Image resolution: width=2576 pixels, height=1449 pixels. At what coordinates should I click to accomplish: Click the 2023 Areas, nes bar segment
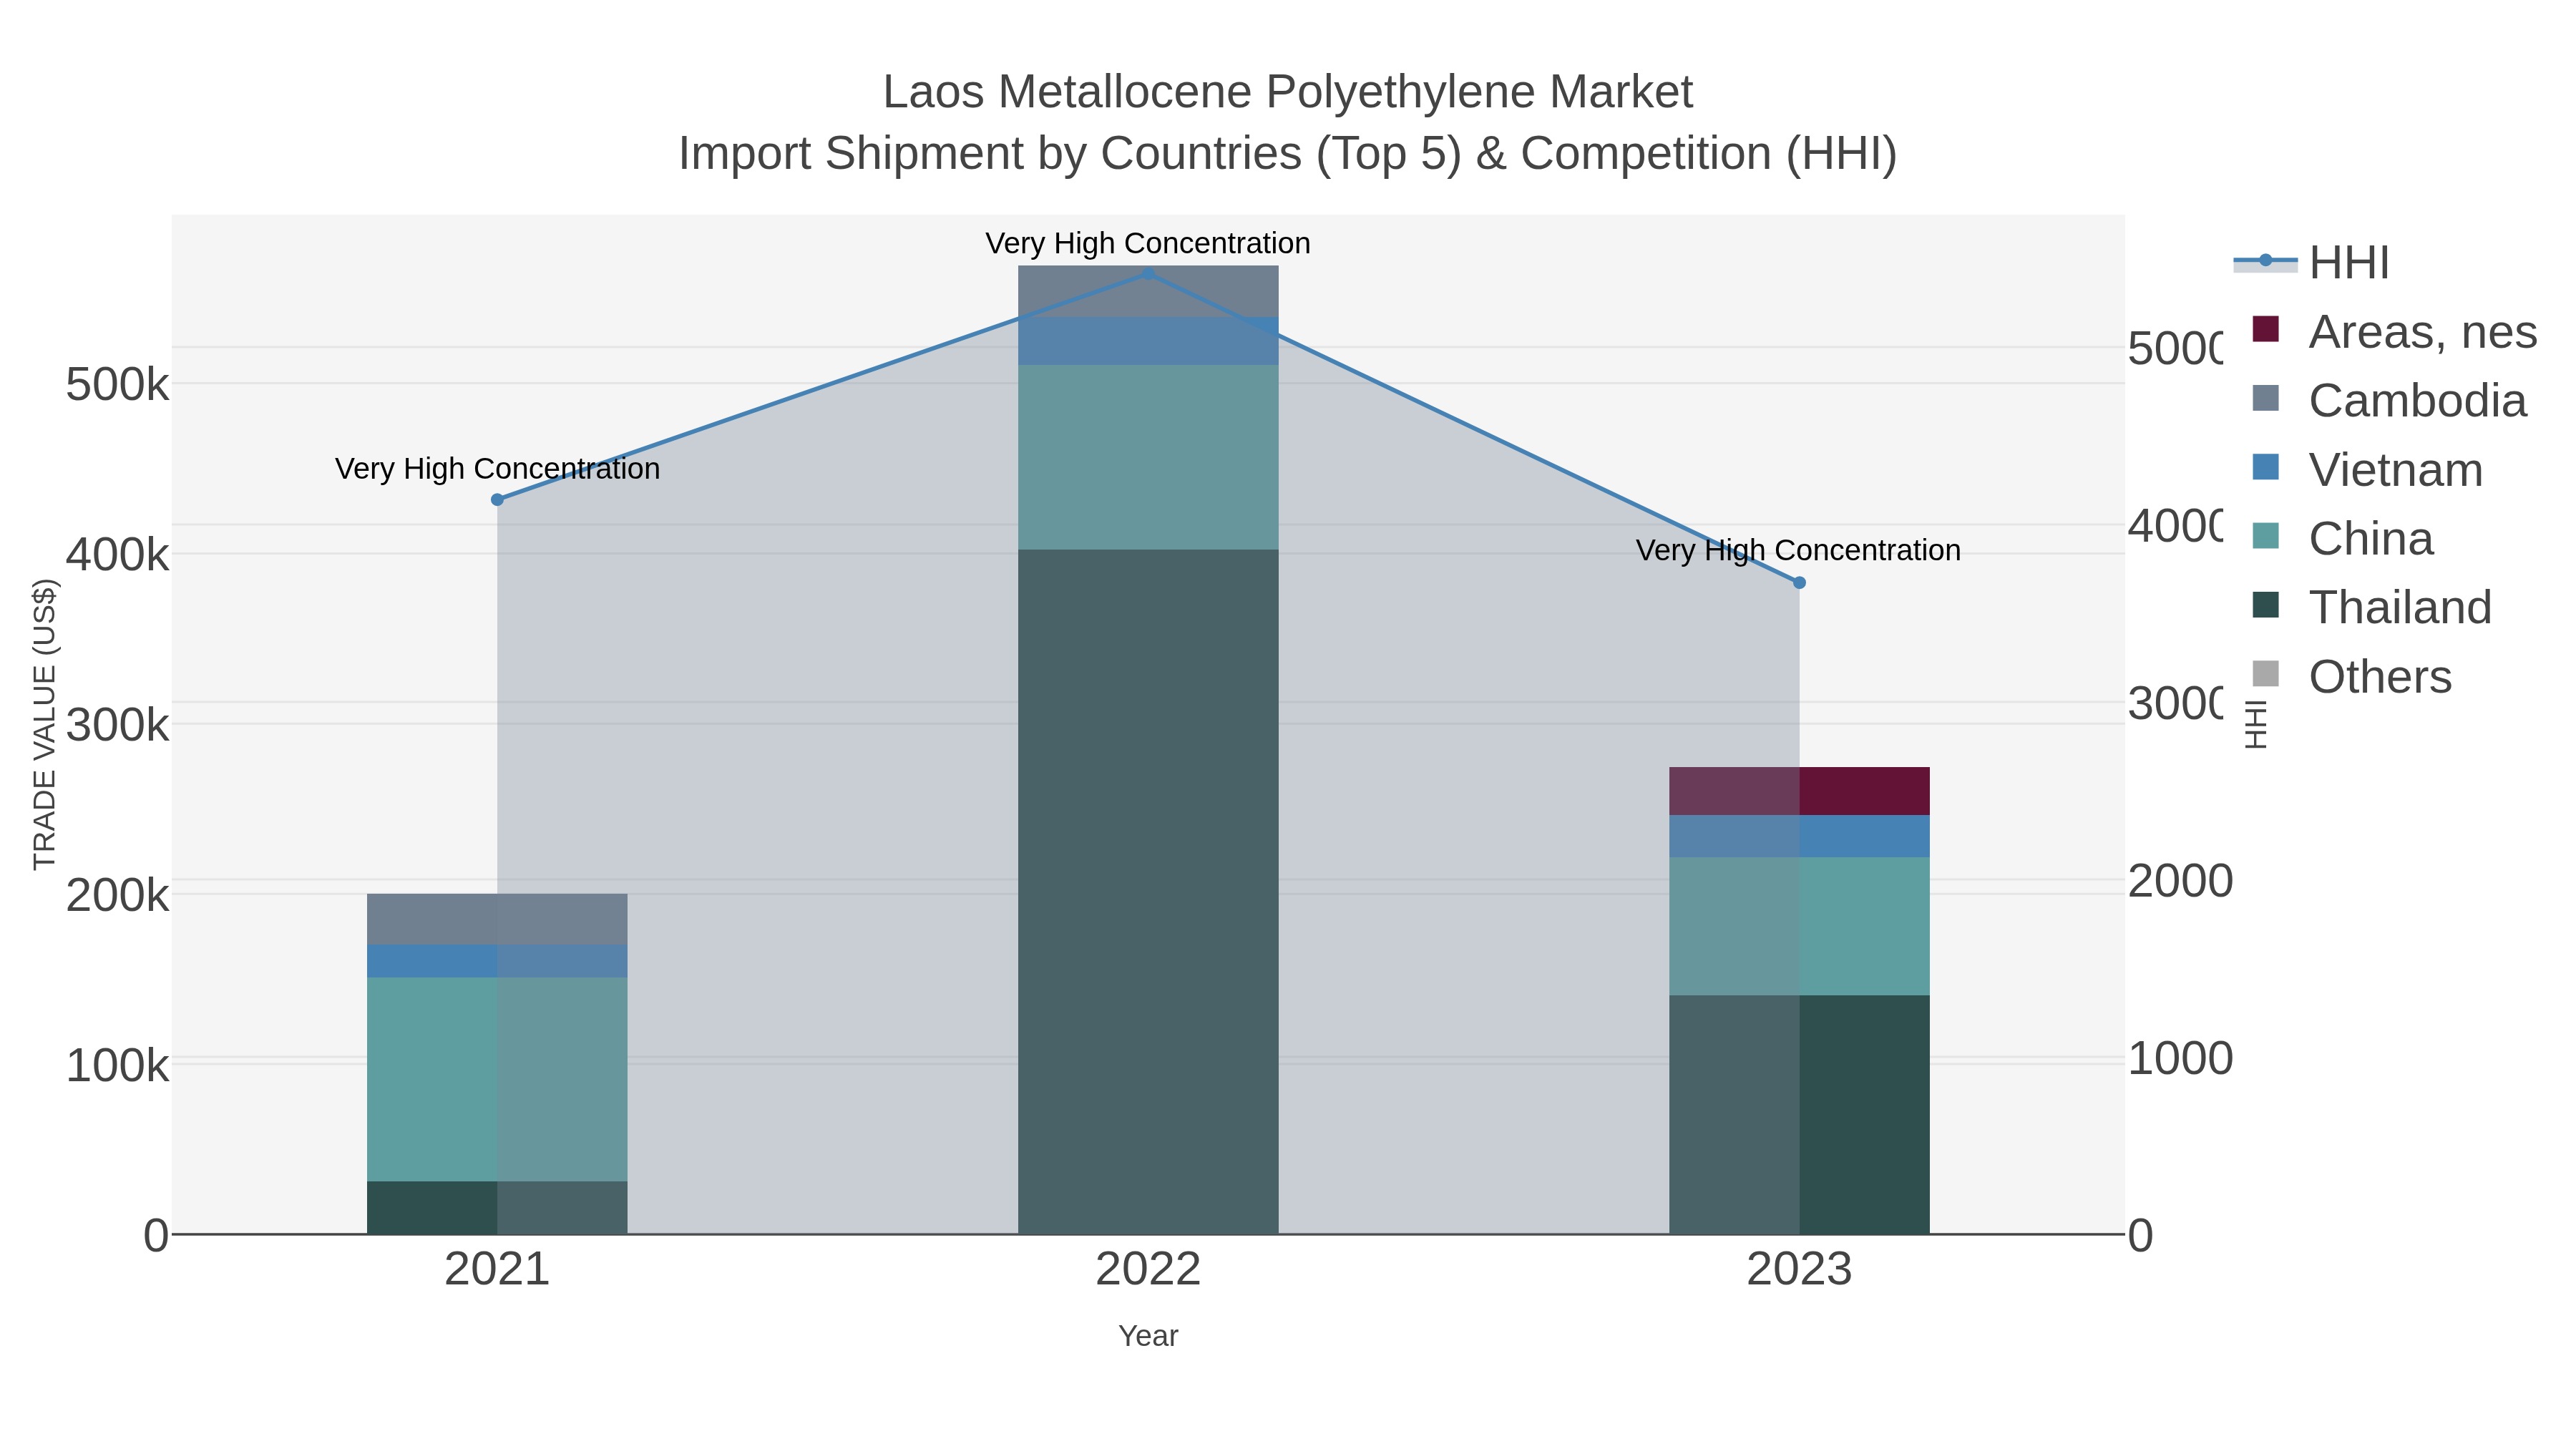pos(1799,792)
